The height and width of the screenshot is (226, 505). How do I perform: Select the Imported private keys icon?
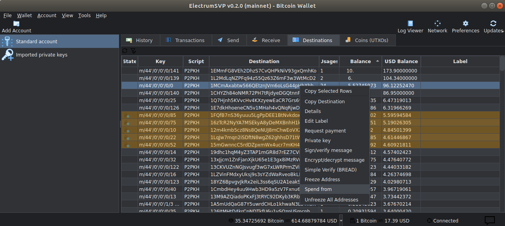(x=7, y=55)
